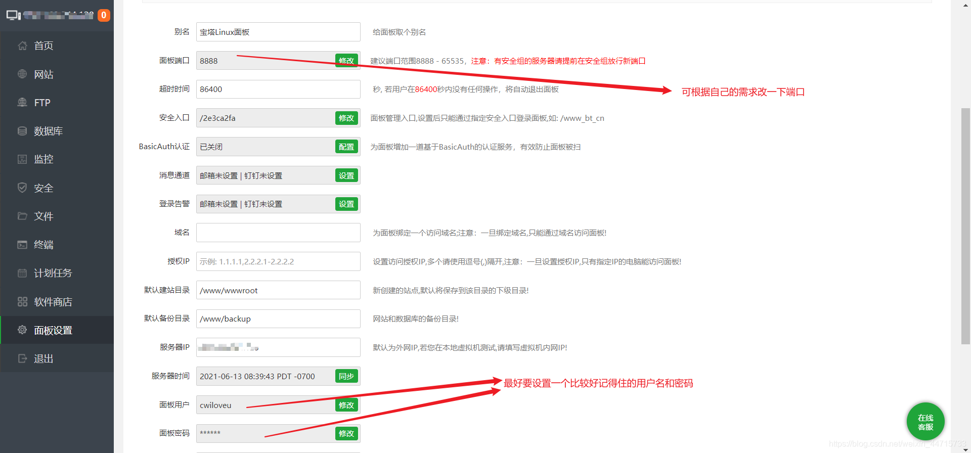Image resolution: width=971 pixels, height=453 pixels.
Task: Click the page vertical scrollbar thumb
Action: click(965, 226)
